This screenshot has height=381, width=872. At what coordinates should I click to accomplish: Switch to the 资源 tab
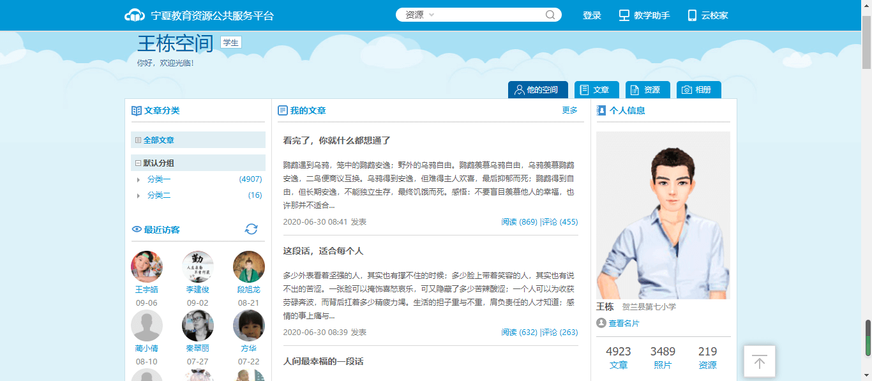click(x=647, y=90)
